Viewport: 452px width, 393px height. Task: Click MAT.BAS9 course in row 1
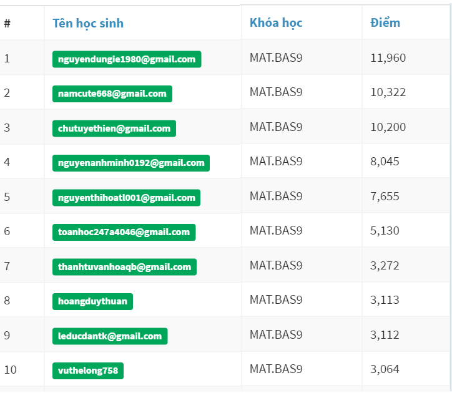click(276, 58)
